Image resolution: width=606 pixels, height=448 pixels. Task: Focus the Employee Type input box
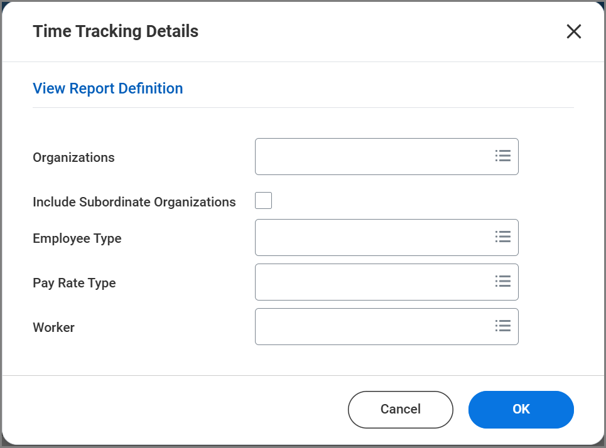click(371, 237)
